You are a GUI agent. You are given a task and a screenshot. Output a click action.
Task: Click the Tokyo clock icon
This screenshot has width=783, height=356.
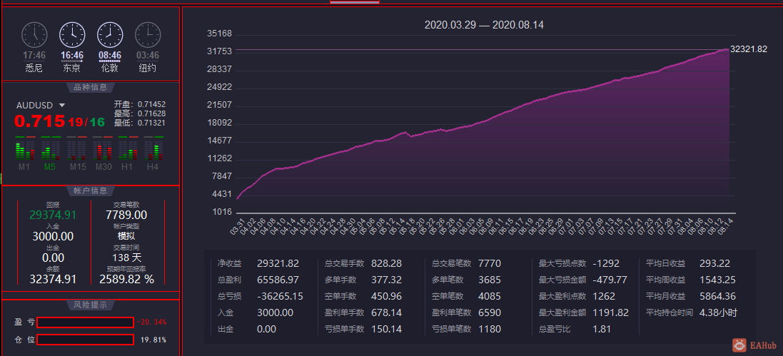[72, 35]
